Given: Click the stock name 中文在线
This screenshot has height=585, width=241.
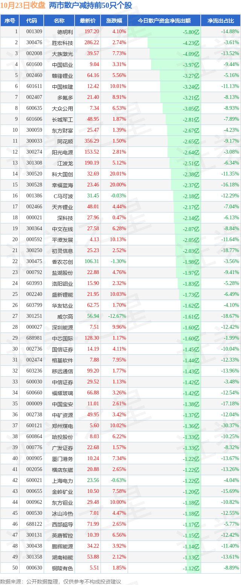Looking at the screenshot, I should click(x=62, y=229).
